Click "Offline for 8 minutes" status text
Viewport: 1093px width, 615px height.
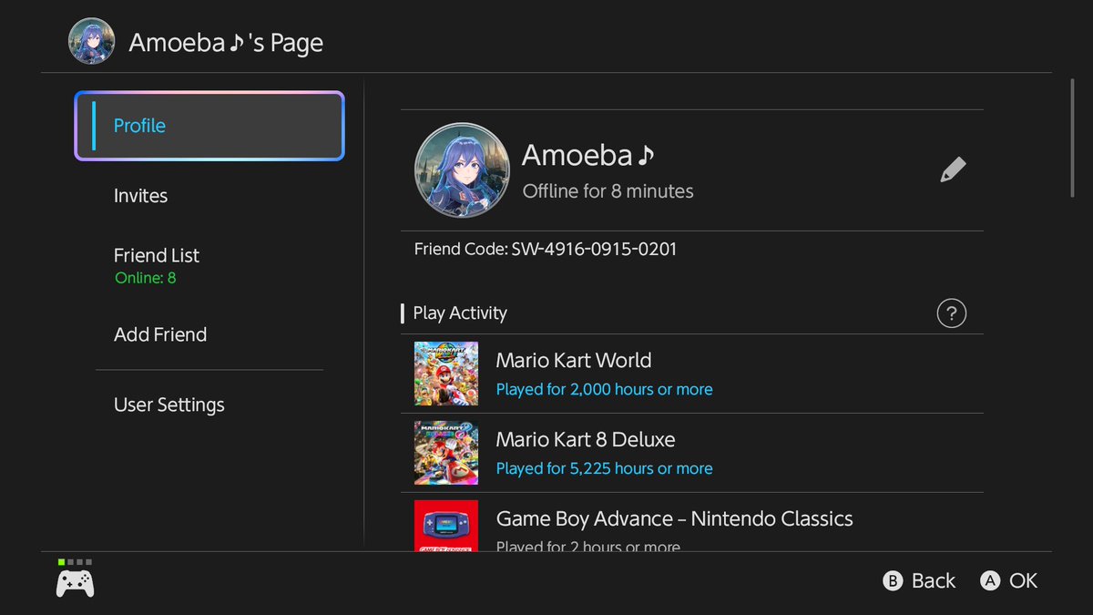point(608,191)
